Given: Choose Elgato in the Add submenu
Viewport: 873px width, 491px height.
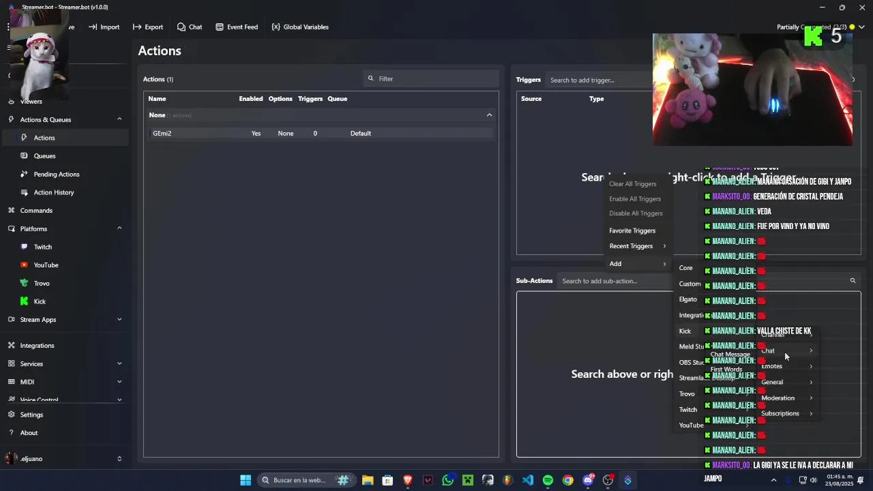Looking at the screenshot, I should click(x=687, y=299).
